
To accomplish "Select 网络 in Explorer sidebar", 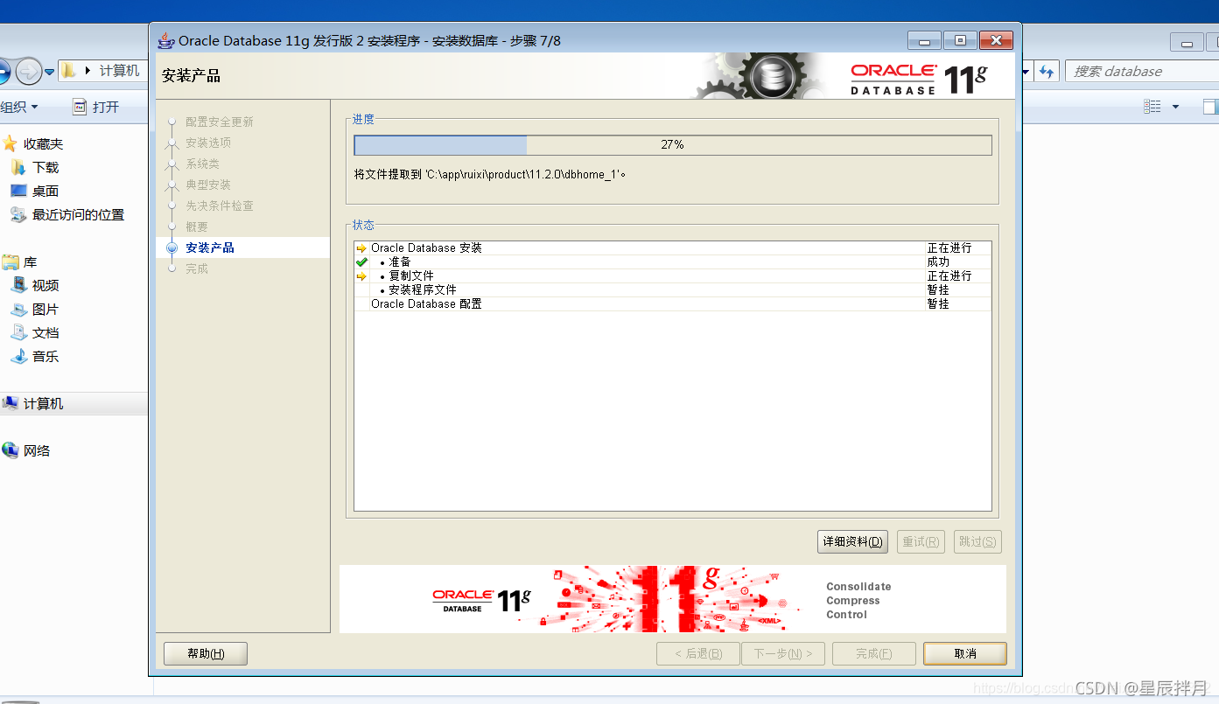I will click(x=37, y=451).
